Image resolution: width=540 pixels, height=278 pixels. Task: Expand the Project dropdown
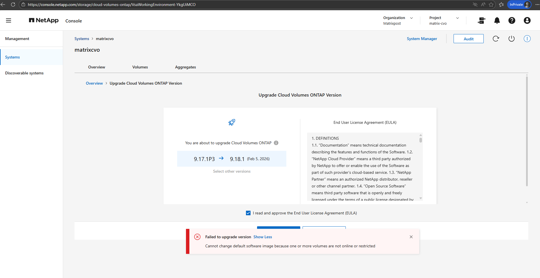457,18
